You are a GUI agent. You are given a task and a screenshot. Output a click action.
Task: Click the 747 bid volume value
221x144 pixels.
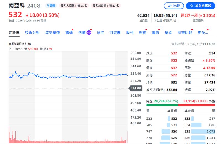(x=149, y=132)
